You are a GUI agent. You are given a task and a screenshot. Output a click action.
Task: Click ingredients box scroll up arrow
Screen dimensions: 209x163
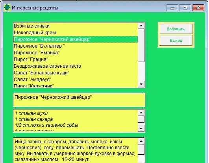141,113
